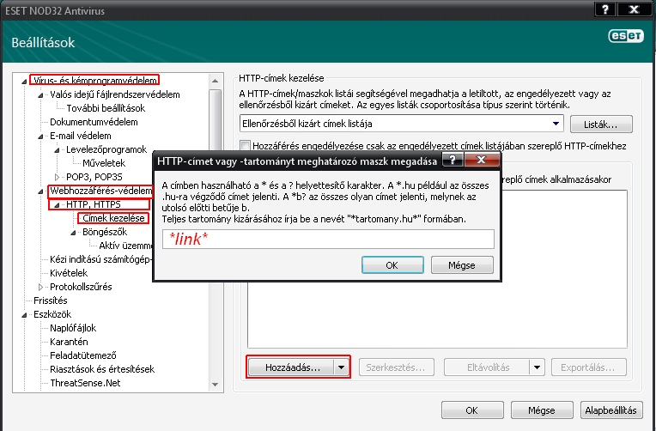Screen dimensions: 656x431
Task: Select Riasztások és értesítések tree item
Action: (102, 369)
